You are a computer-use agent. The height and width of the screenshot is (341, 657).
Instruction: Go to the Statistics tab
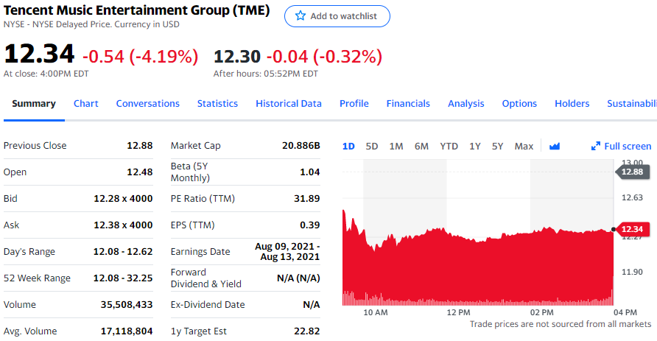pyautogui.click(x=217, y=103)
